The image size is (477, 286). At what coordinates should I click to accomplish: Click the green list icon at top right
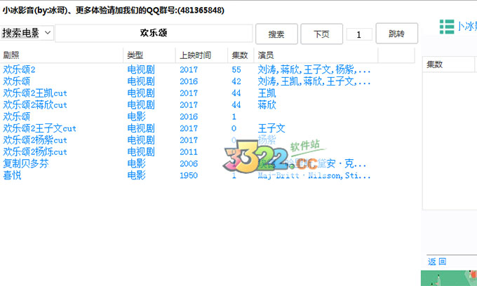(x=447, y=27)
